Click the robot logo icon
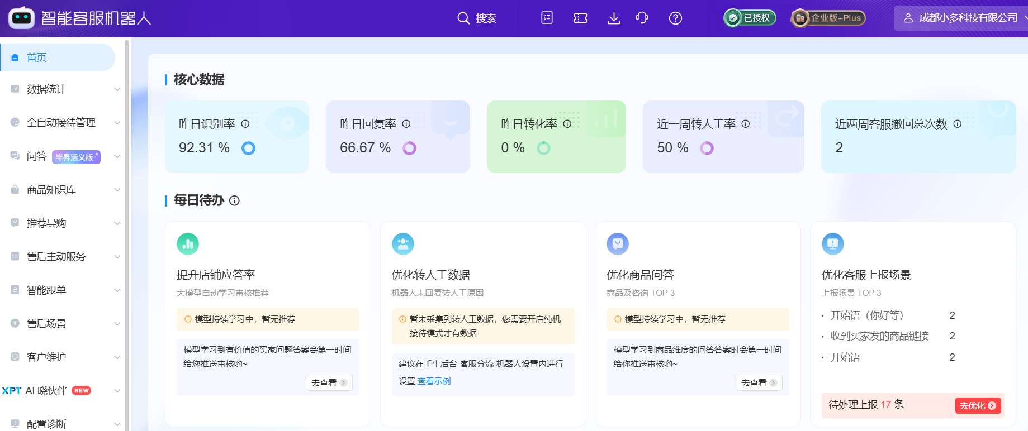The width and height of the screenshot is (1028, 431). [x=22, y=18]
